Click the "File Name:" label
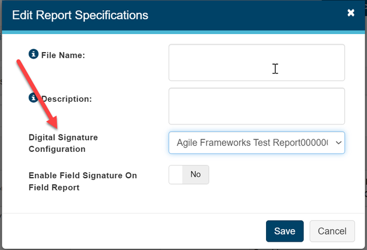Screen dimensions: 367x250 (63, 55)
